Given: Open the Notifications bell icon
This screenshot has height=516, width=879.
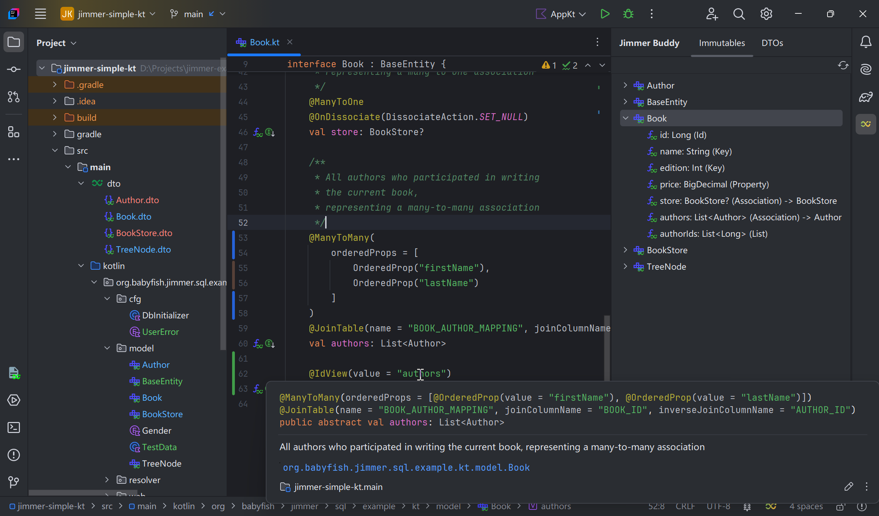Looking at the screenshot, I should (x=865, y=43).
